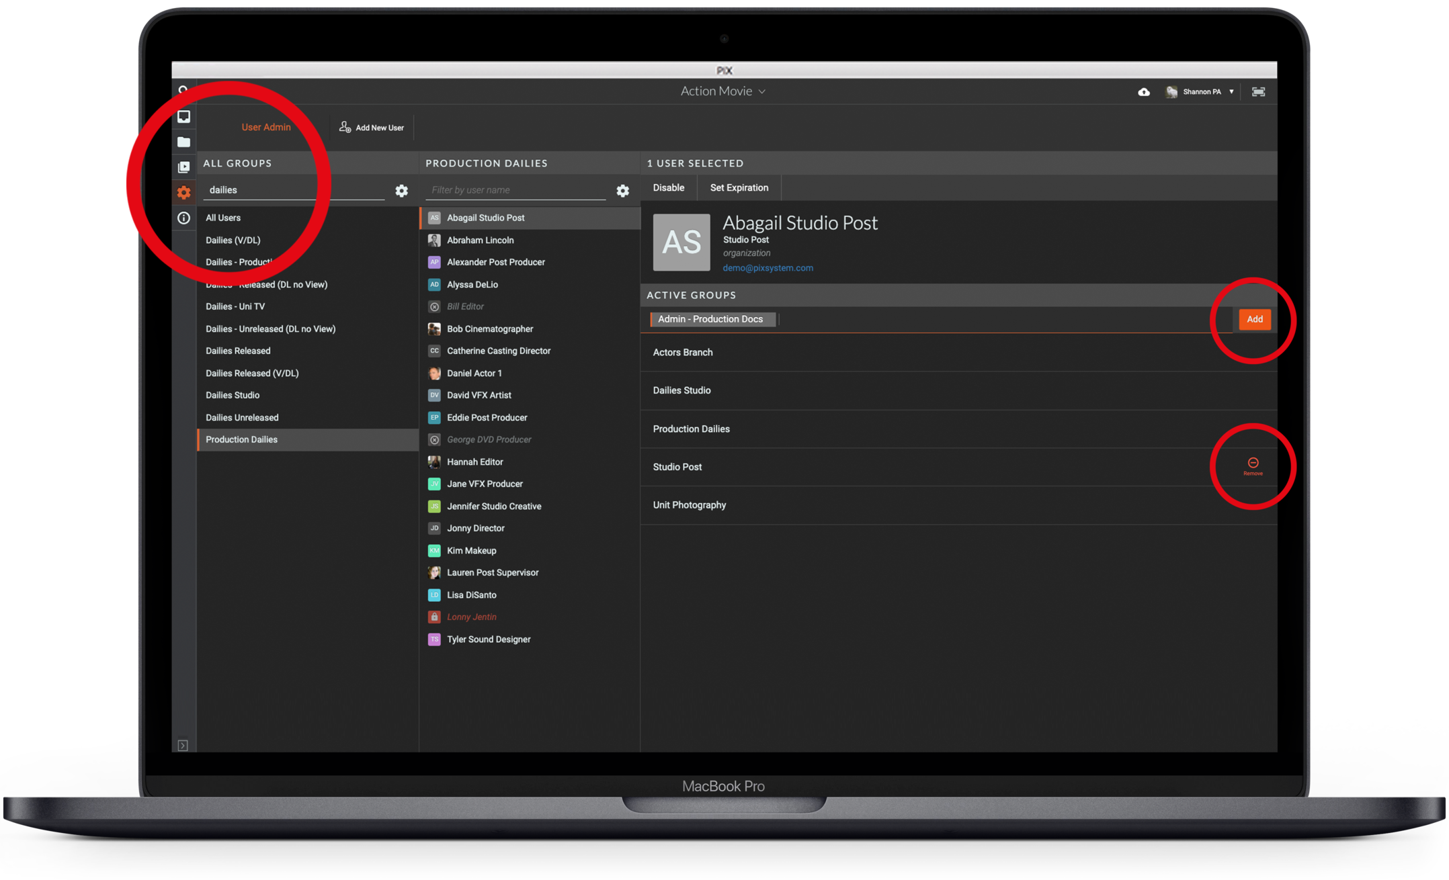Open the playlists media icon in sidebar
The width and height of the screenshot is (1449, 880).
pyautogui.click(x=183, y=167)
